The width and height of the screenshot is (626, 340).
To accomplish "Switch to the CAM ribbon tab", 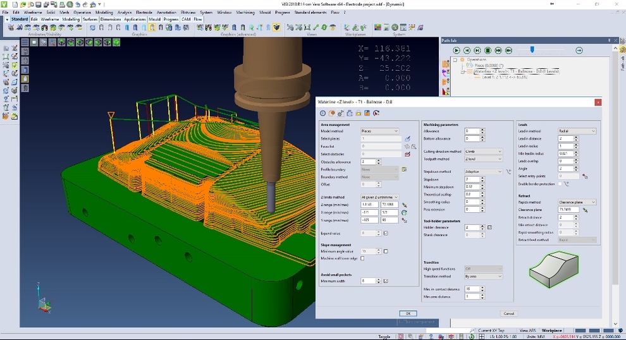I will (186, 20).
